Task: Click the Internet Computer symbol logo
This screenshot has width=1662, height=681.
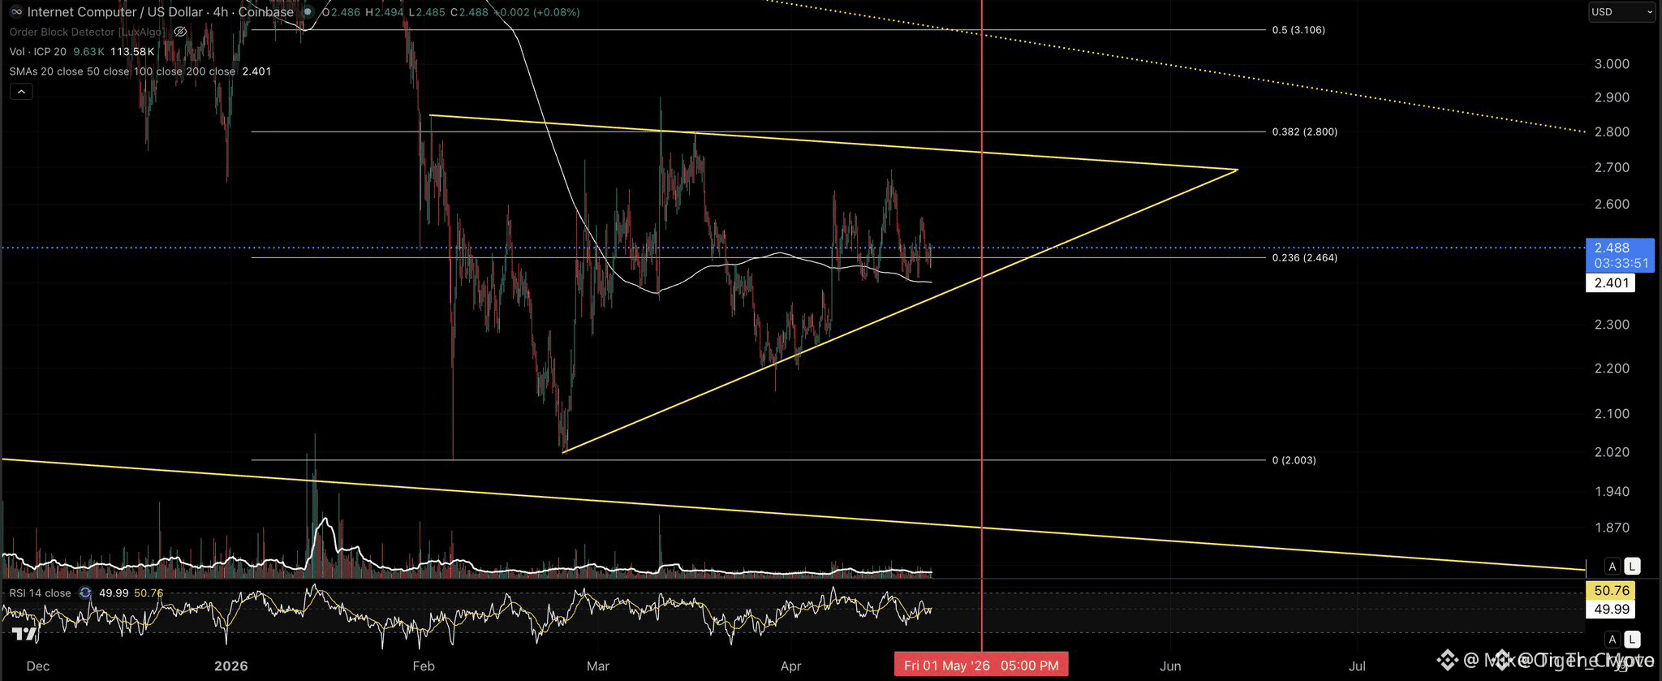Action: (x=16, y=12)
